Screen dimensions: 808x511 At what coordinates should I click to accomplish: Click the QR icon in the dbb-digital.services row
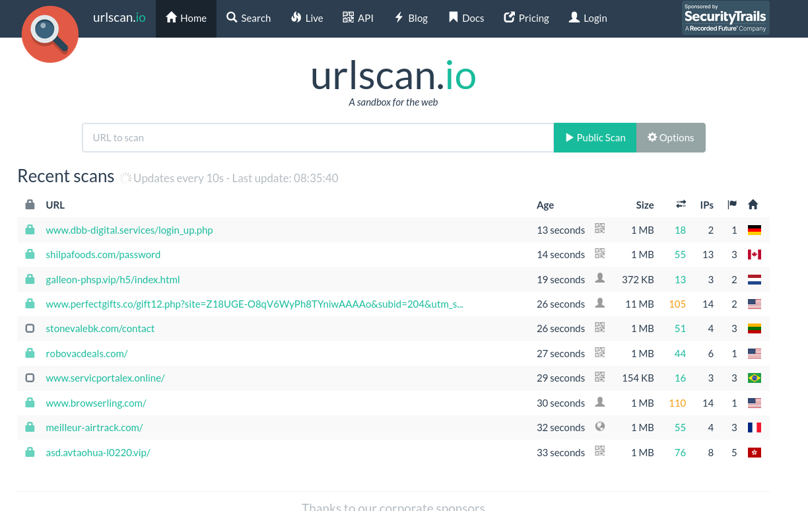click(x=599, y=228)
